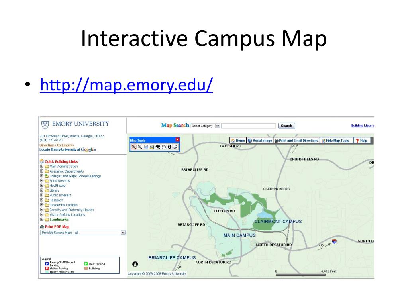Click the lake on Clairmont Campus
Screen dimensions: 408x306
click(265, 215)
